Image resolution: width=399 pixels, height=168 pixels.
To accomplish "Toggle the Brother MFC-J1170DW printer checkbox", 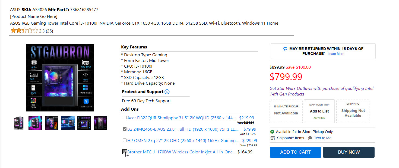I will 125,152.
